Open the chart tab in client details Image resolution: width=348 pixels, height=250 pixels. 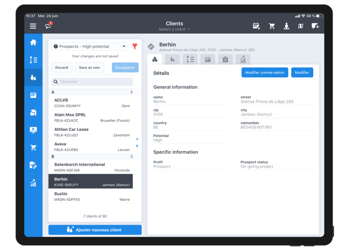(x=243, y=59)
